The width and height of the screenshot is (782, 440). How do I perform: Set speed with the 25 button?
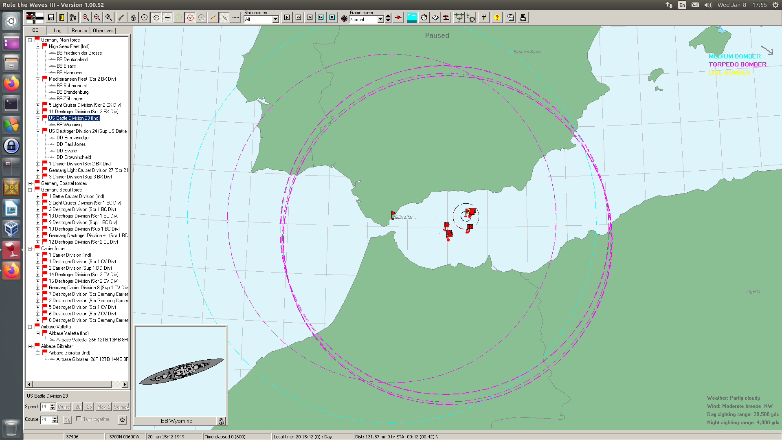click(x=89, y=407)
